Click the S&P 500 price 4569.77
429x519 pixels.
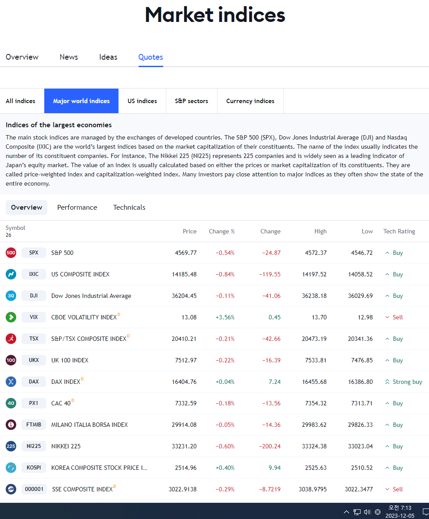pyautogui.click(x=186, y=253)
